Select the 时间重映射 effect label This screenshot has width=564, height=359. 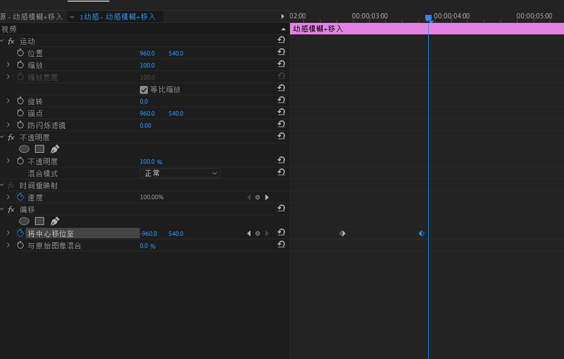(38, 186)
